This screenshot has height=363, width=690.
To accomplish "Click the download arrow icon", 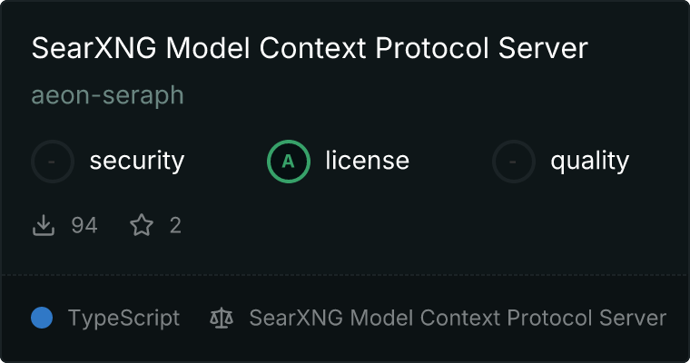I will point(44,225).
